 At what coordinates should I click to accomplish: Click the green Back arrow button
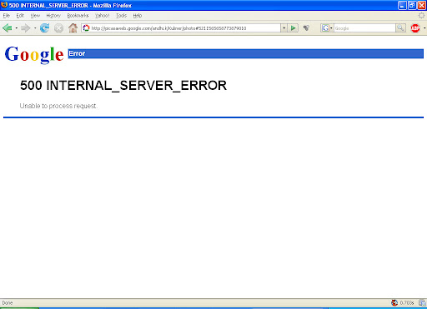click(x=7, y=28)
